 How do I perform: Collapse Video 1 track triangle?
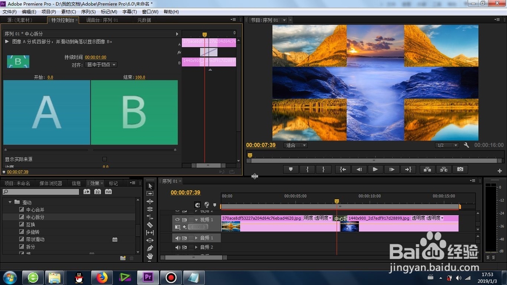coord(196,220)
